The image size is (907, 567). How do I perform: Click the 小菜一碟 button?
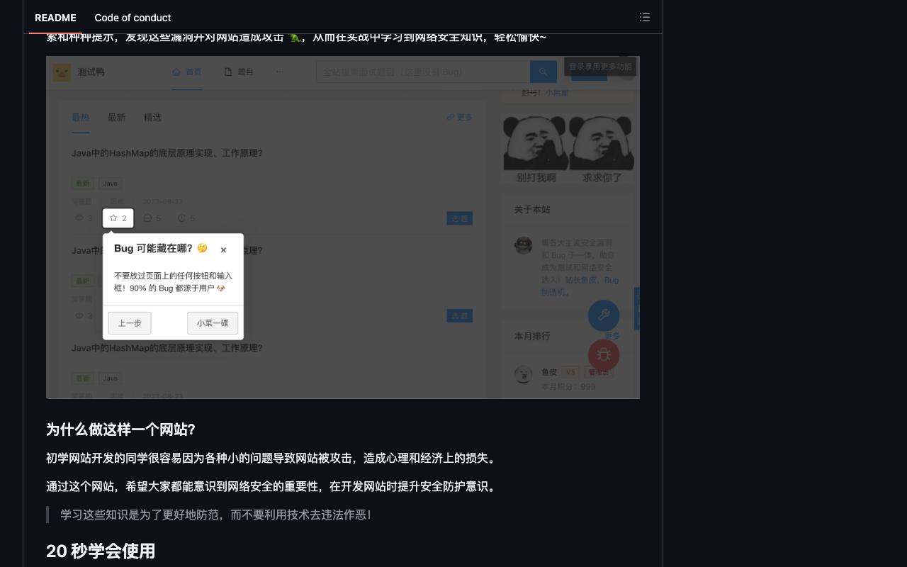[213, 323]
